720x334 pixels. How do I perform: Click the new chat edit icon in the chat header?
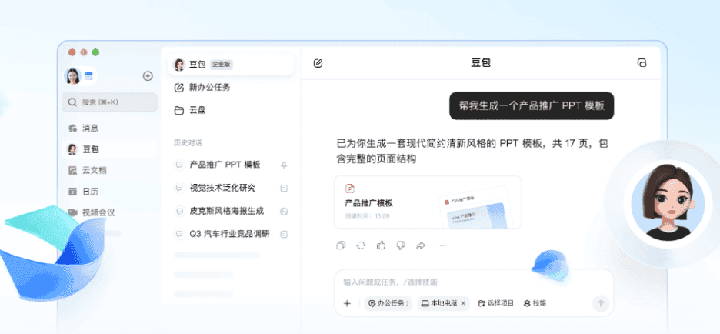coord(318,63)
